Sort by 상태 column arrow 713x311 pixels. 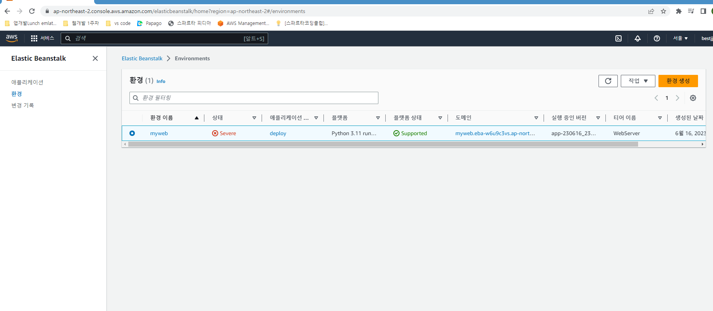254,118
